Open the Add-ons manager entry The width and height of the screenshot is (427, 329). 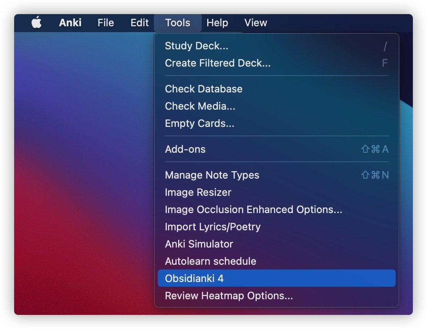point(276,149)
